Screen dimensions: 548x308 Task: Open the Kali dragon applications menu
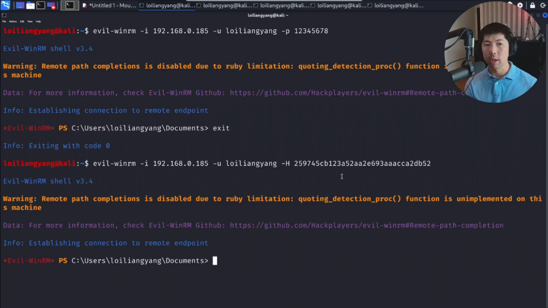5,5
